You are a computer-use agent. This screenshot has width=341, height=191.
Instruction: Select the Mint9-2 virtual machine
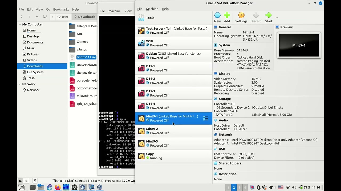click(174, 131)
